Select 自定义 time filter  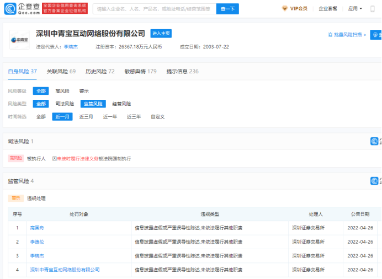(158, 117)
